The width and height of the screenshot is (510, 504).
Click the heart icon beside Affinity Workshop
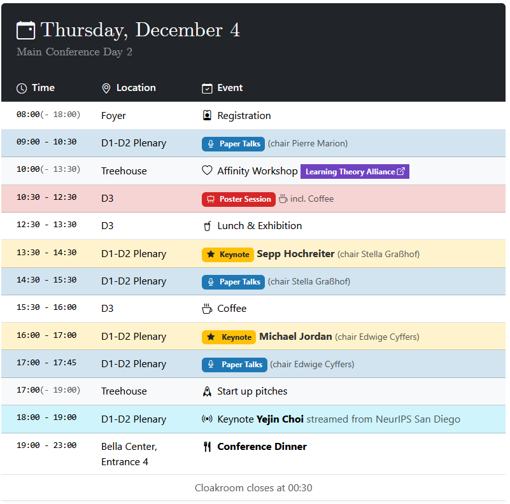207,171
